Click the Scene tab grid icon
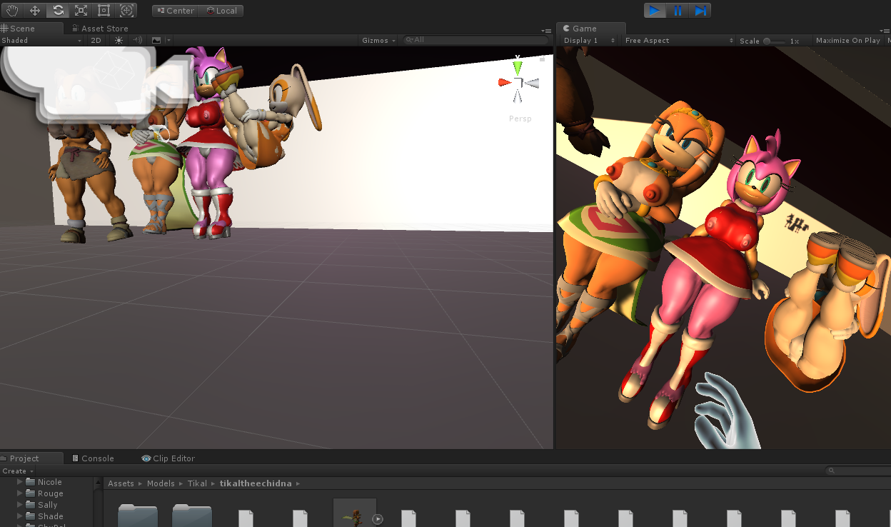This screenshot has width=891, height=527. pyautogui.click(x=4, y=29)
